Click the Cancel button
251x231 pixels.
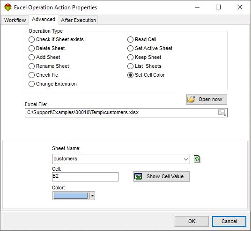pyautogui.click(x=229, y=221)
